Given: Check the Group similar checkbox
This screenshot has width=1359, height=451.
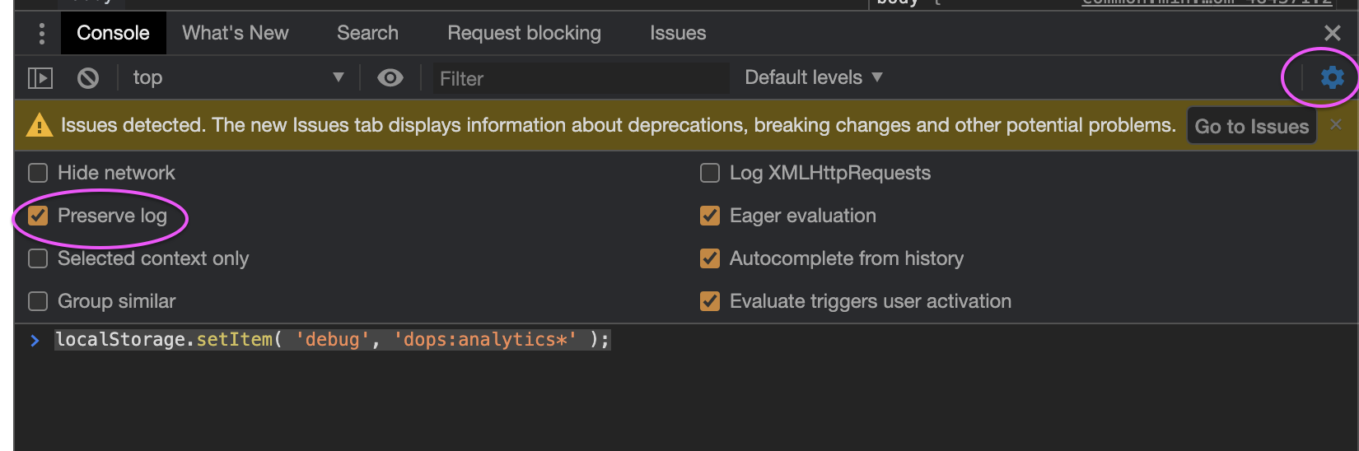Looking at the screenshot, I should [38, 301].
